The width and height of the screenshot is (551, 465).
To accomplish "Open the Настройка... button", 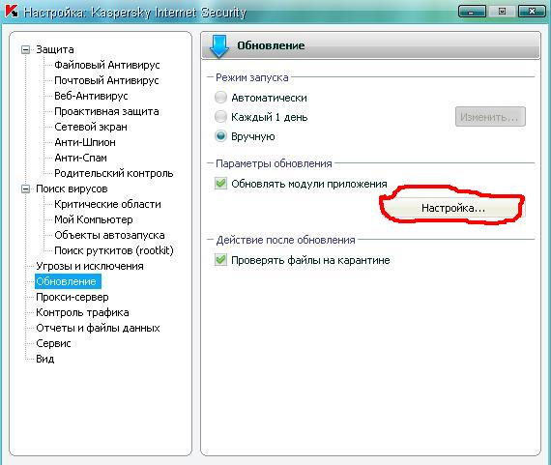I will point(453,208).
